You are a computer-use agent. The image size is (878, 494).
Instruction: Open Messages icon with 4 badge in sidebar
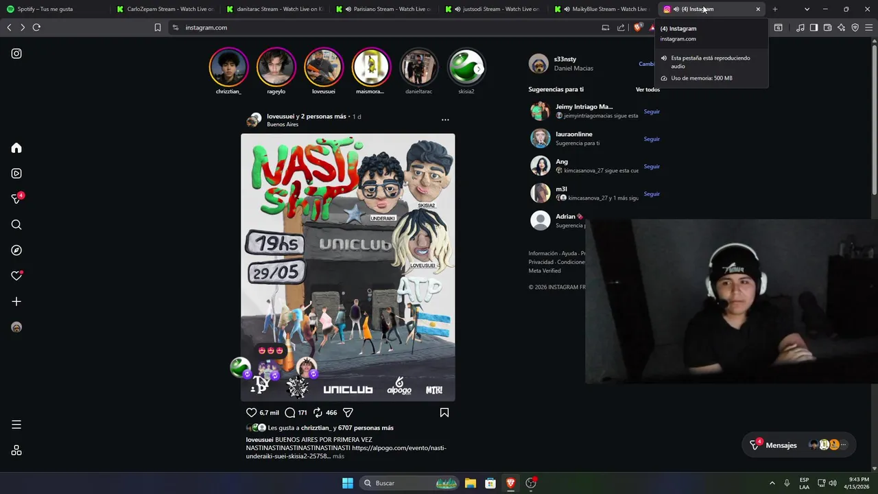coord(16,199)
